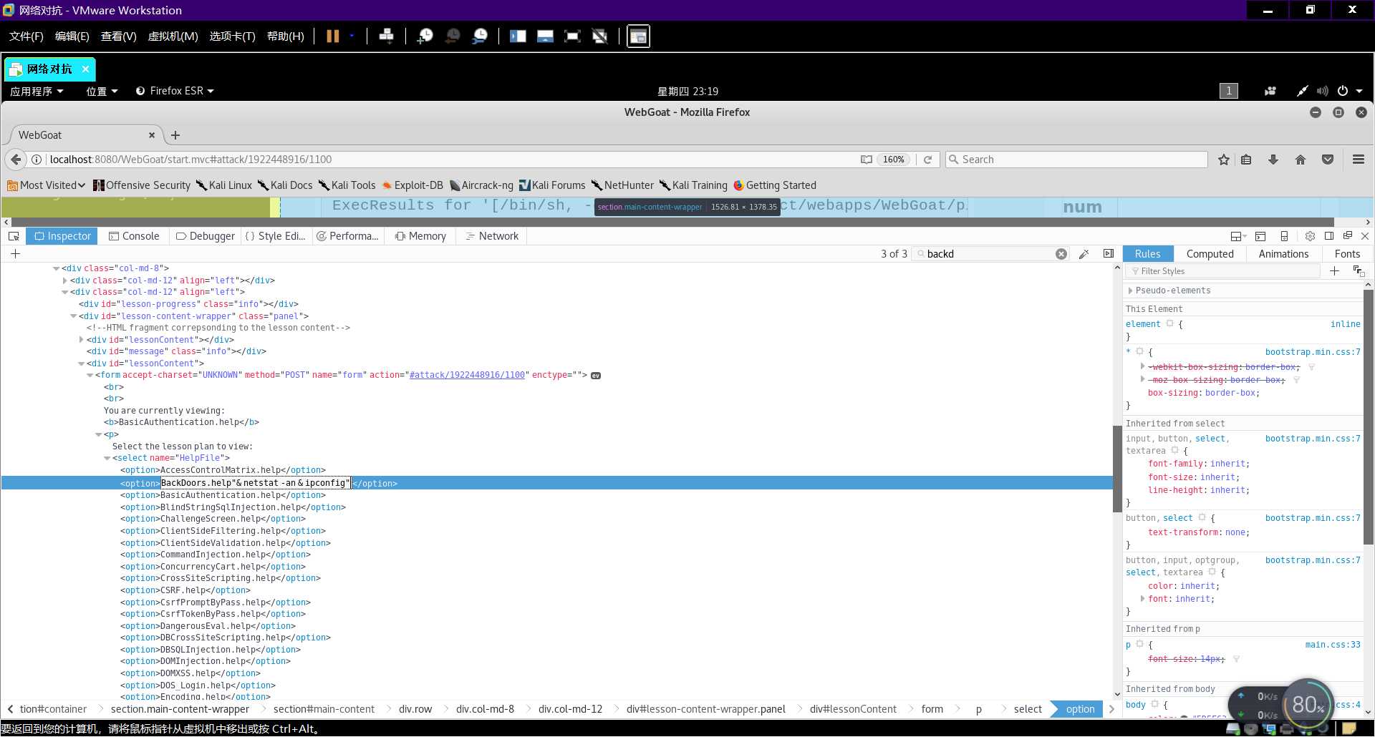Image resolution: width=1375 pixels, height=737 pixels.
Task: Toggle responsive design mode icon
Action: (x=1284, y=236)
